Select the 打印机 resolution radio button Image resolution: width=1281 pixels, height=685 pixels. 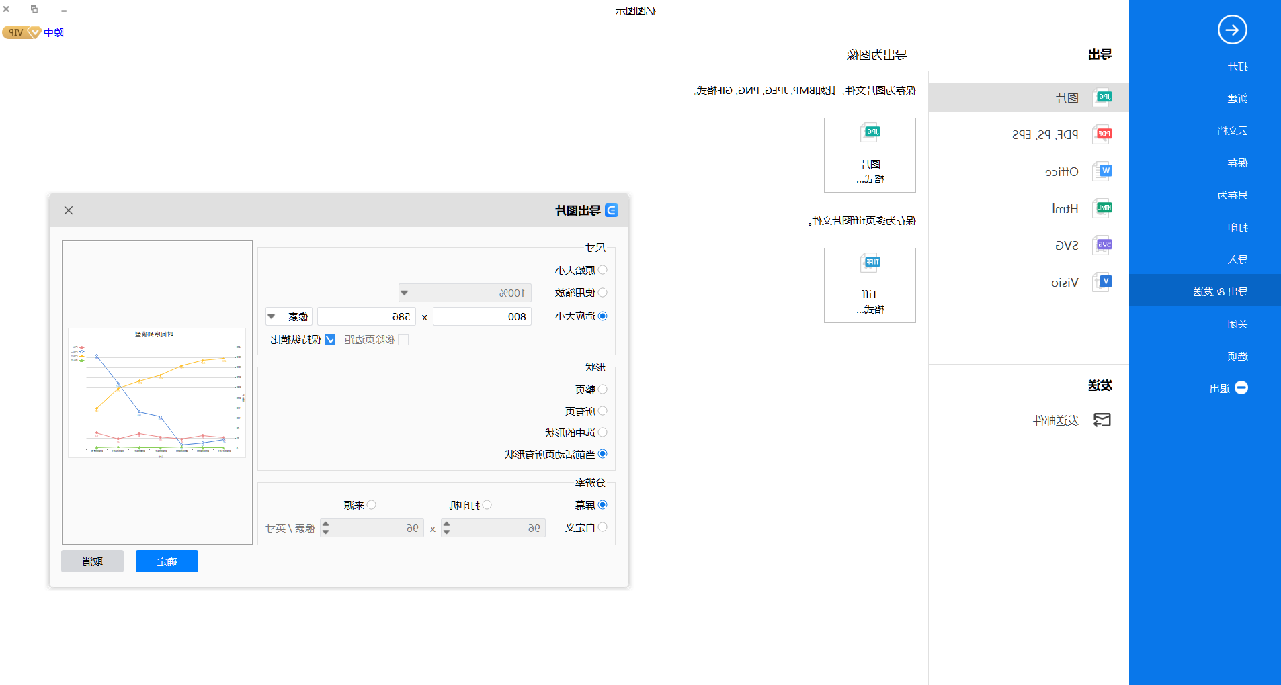click(487, 505)
